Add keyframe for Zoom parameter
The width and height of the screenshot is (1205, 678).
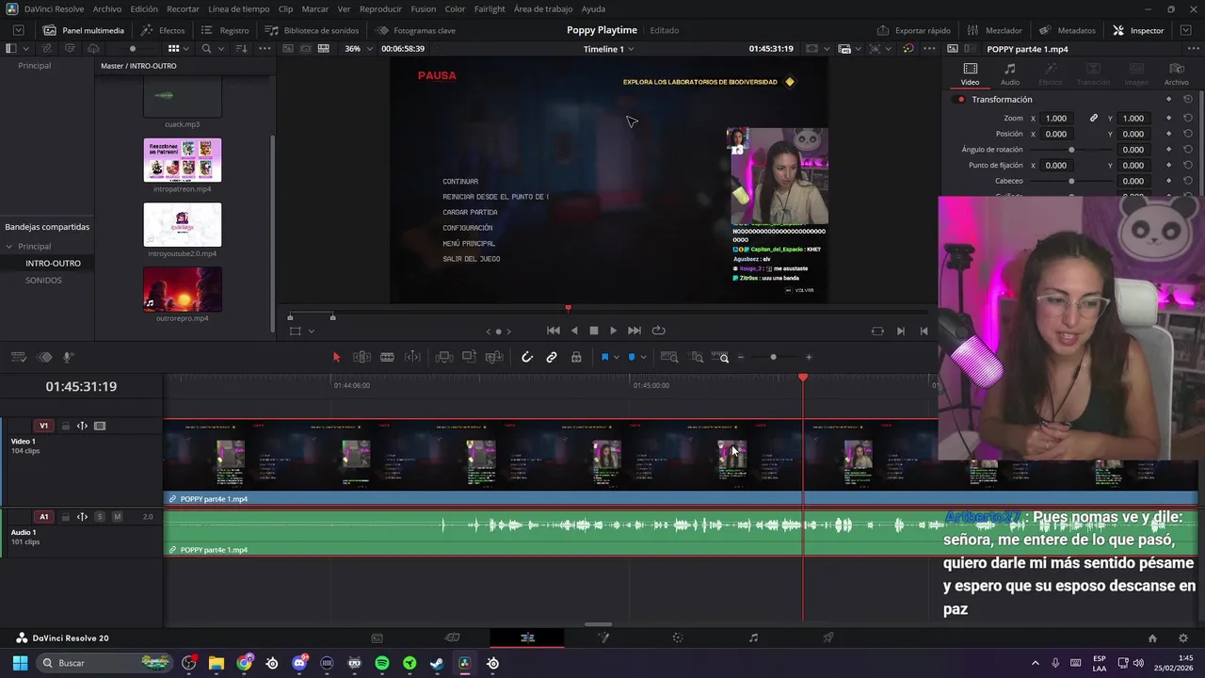point(1168,118)
